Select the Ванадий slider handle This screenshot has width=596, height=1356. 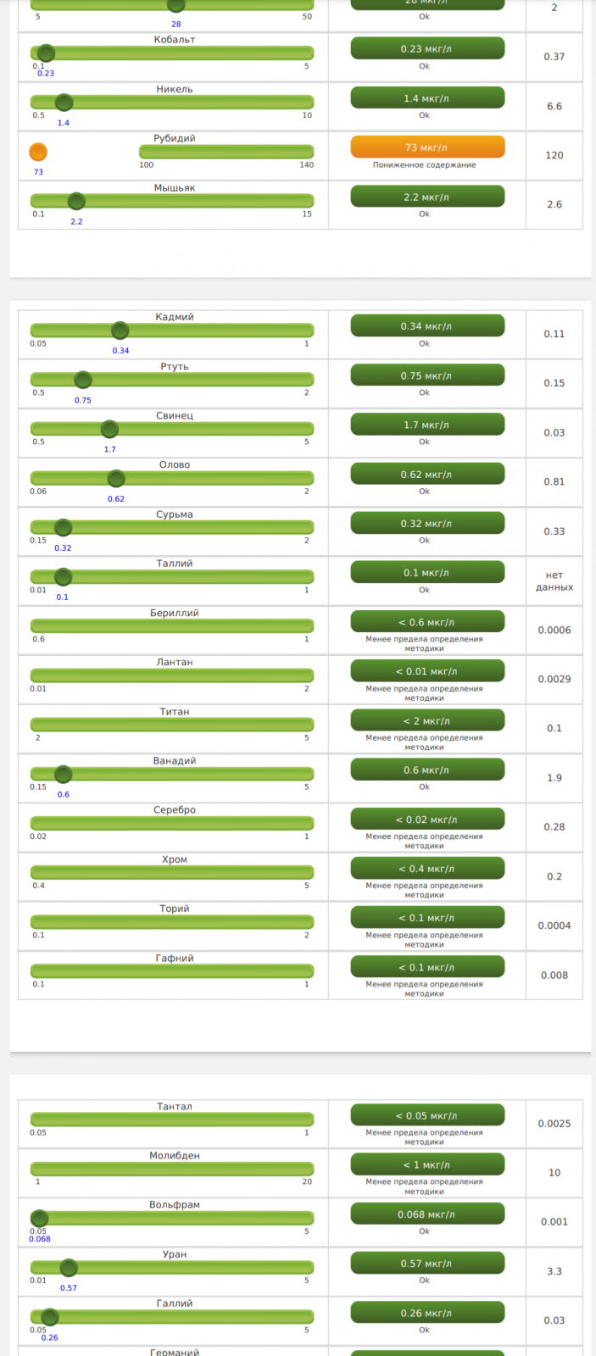pos(63,775)
